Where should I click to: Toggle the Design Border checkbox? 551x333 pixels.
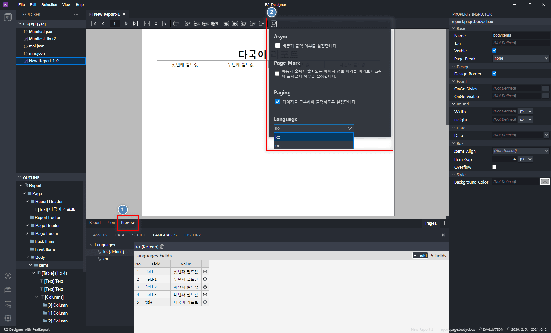pos(494,74)
